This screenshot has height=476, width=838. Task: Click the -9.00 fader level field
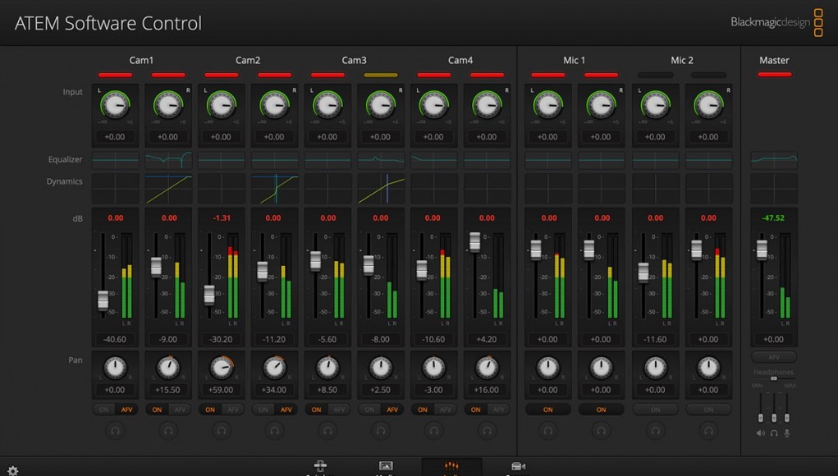[168, 339]
